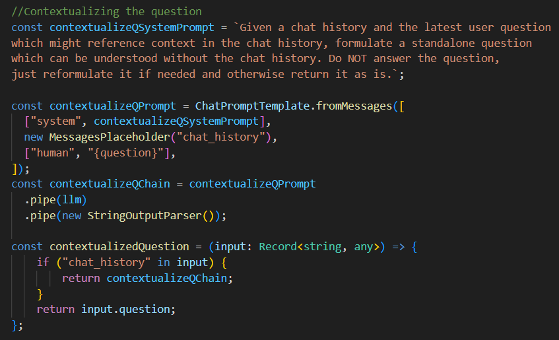Click the "chat_history" string in the if condition
Screen dimensions: 559x340
coord(107,262)
